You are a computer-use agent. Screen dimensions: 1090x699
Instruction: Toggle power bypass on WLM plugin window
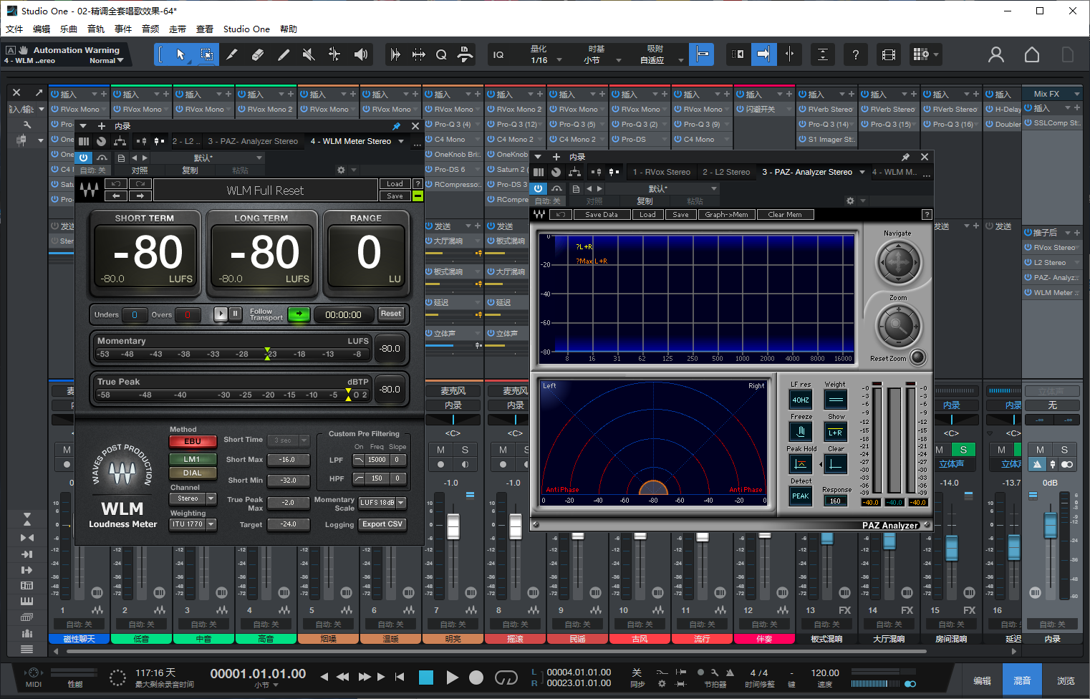84,158
